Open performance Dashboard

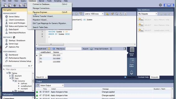click(13, 55)
